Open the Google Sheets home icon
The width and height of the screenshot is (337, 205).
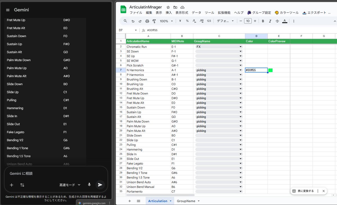123,9
